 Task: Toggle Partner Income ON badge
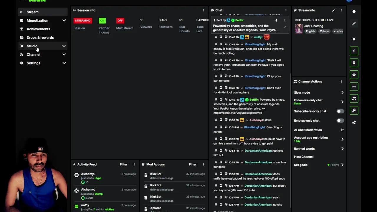pyautogui.click(x=102, y=21)
